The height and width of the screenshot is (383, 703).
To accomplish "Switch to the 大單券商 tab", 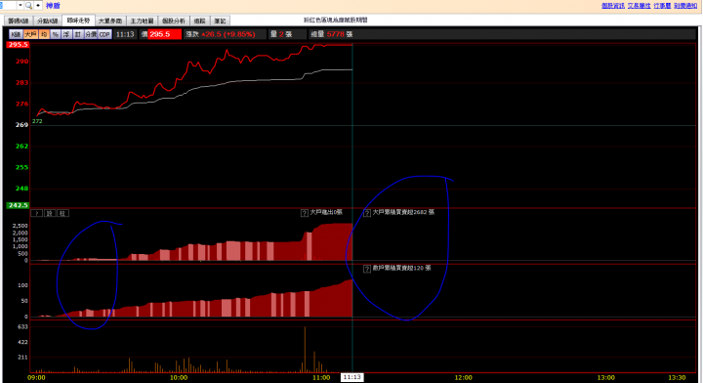I will coord(110,21).
